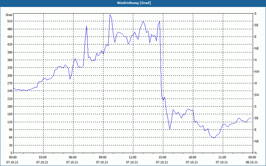Pick the 0 label at the axis origin

[x=12, y=153]
